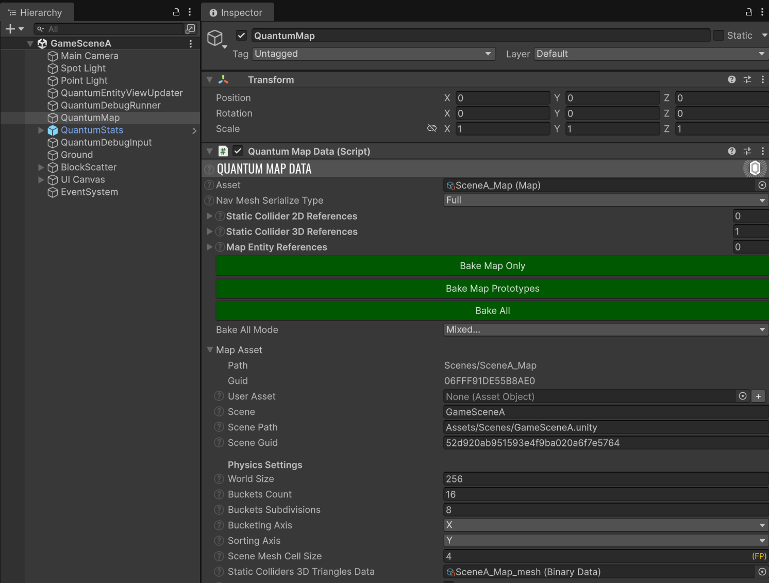Click the Scene Path text field

(x=606, y=427)
